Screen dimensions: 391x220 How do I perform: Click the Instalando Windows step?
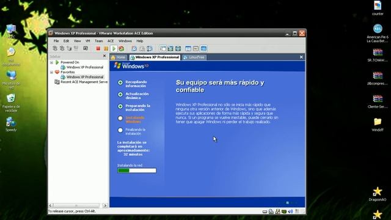click(131, 120)
